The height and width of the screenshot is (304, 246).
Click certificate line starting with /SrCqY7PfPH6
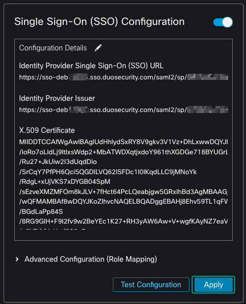108,172
